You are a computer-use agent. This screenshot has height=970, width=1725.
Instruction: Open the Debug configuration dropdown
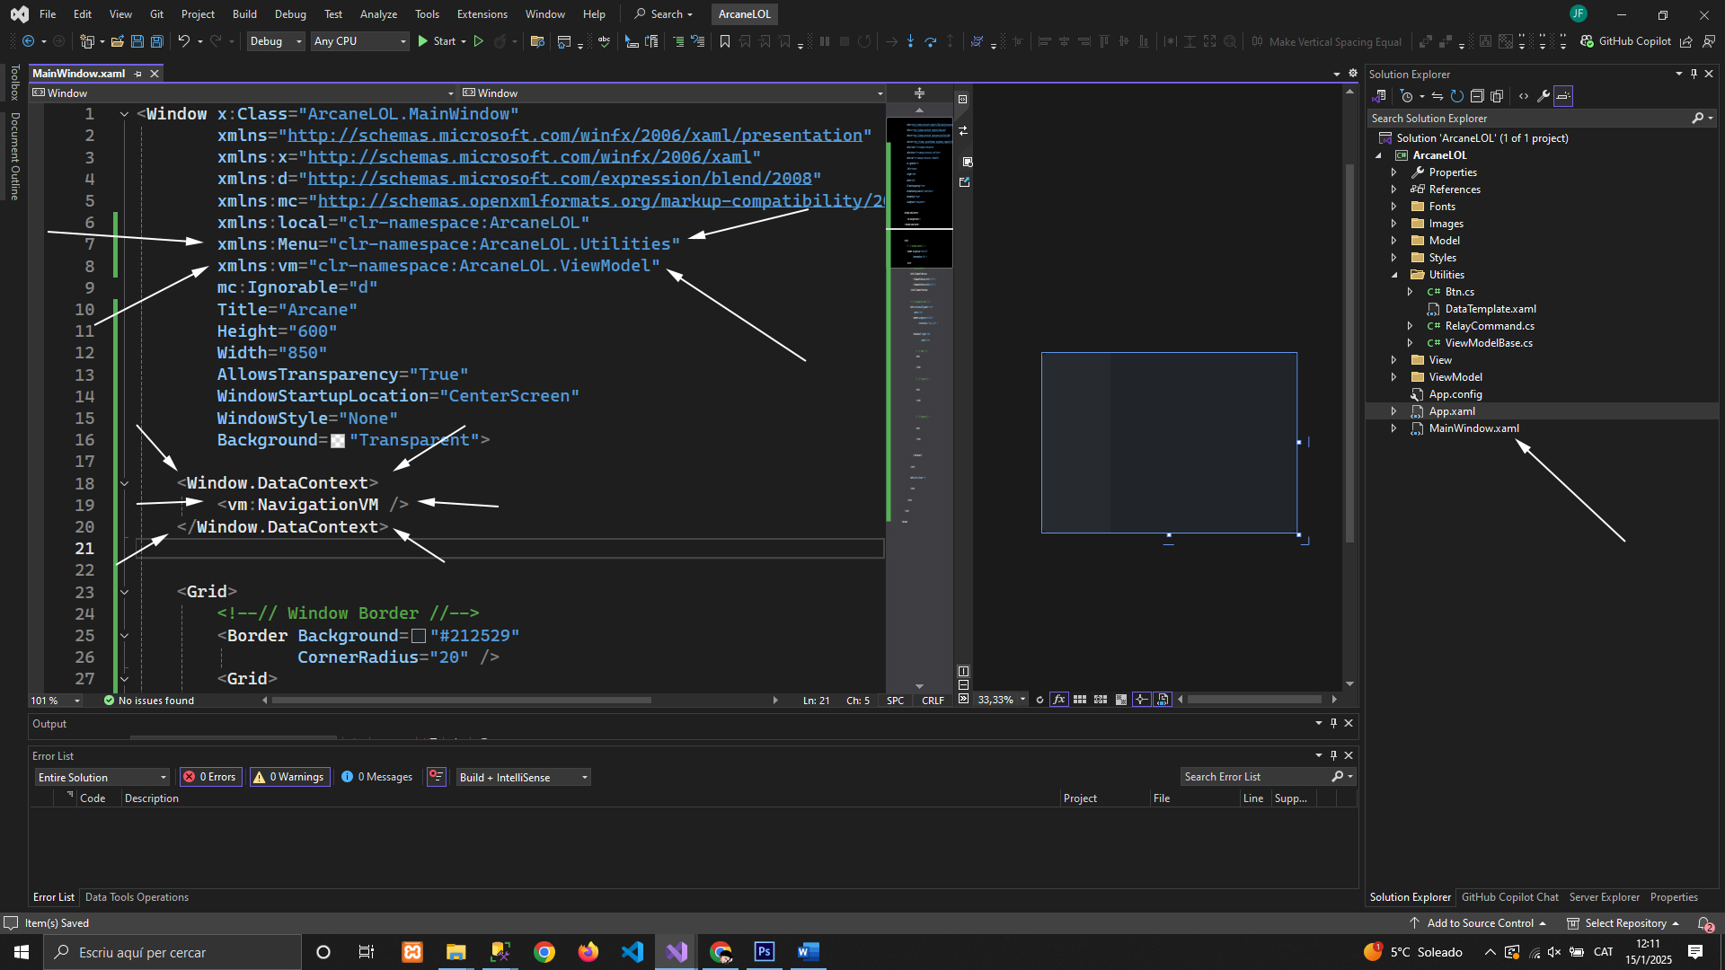coord(276,41)
